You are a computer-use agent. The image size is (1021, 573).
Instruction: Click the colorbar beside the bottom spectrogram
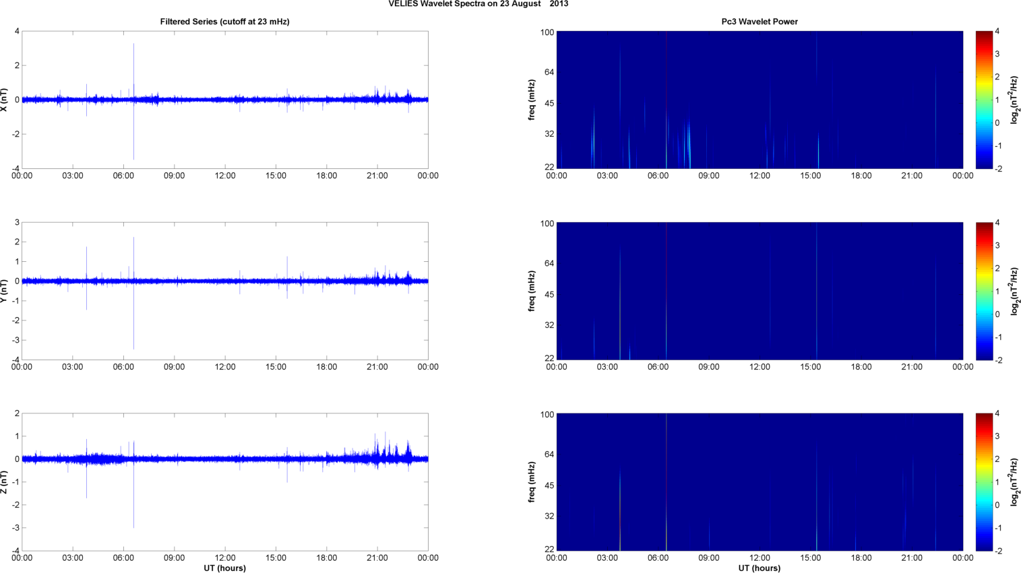[984, 482]
